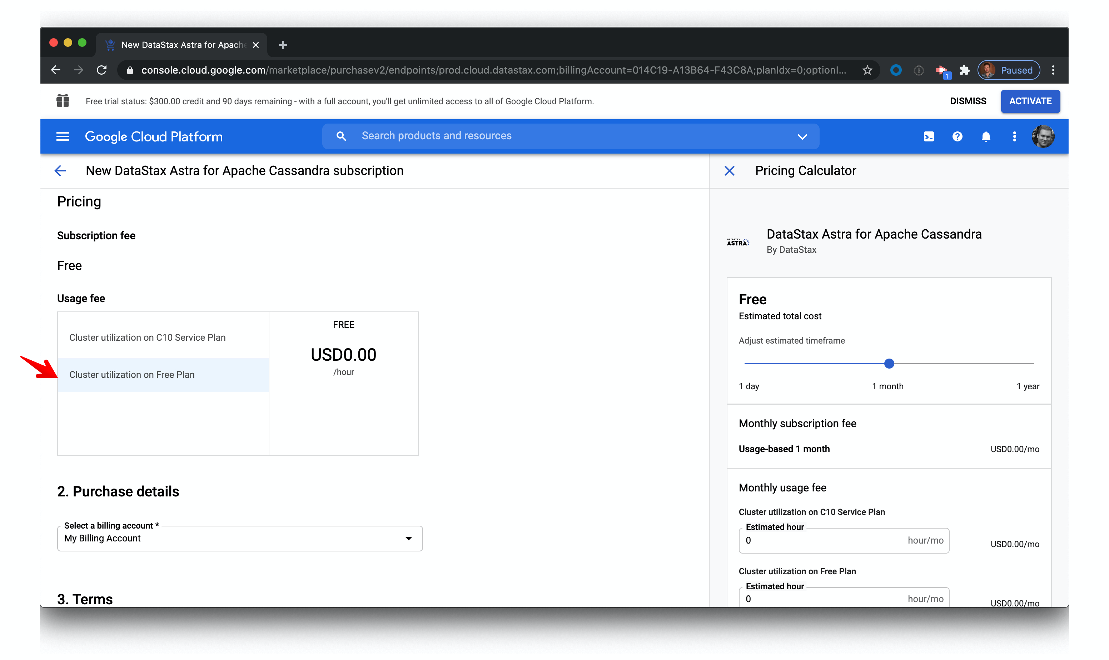
Task: Click the Google Cloud Platform logo
Action: [x=154, y=136]
